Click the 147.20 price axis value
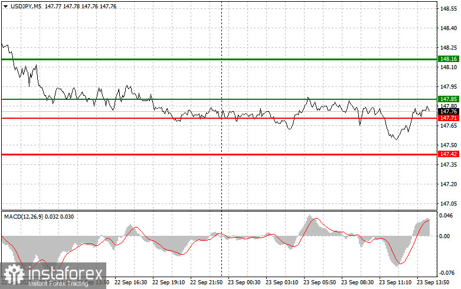The width and height of the screenshot is (461, 289). click(x=449, y=184)
